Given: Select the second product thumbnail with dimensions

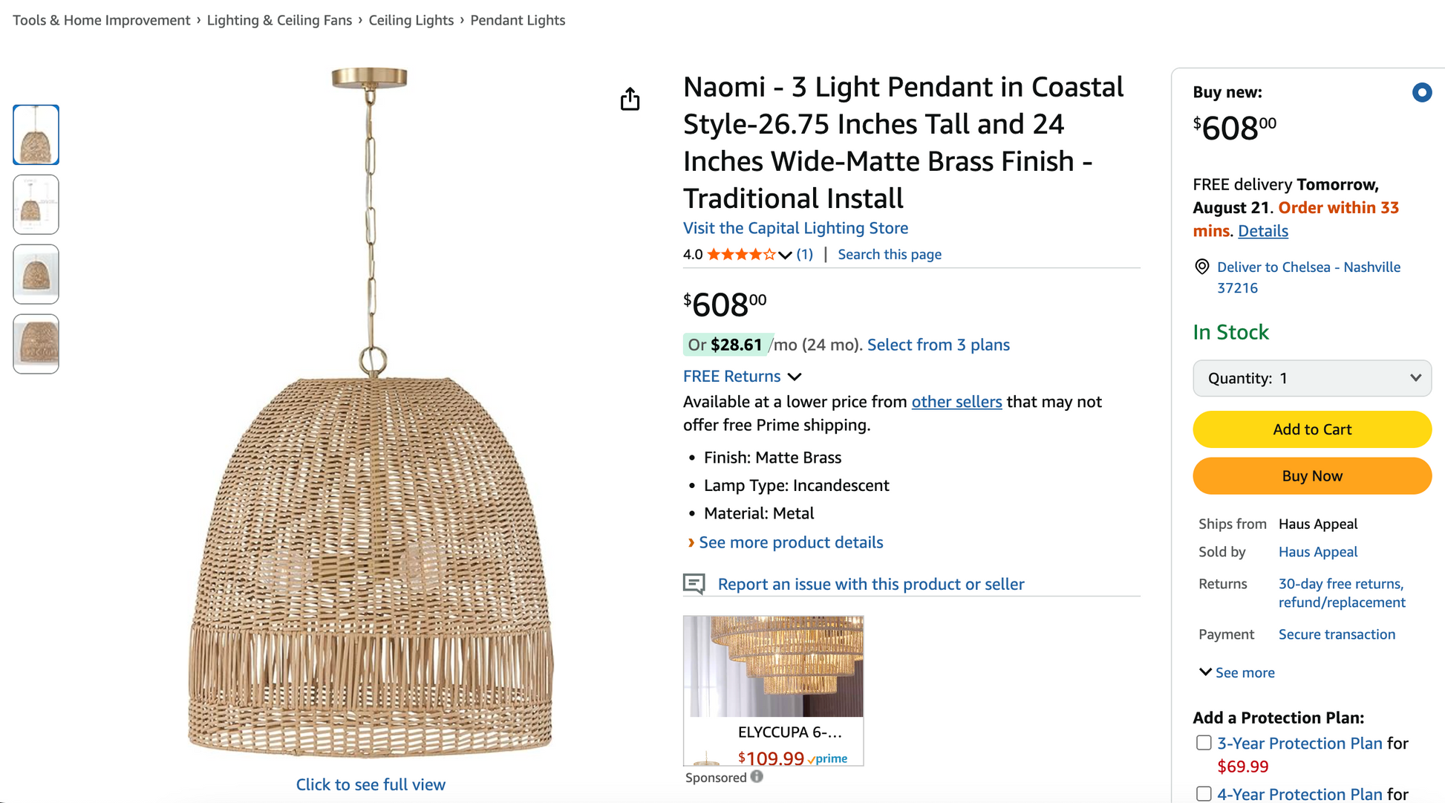Looking at the screenshot, I should point(36,204).
